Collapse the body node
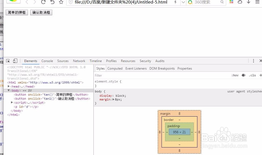This screenshot has width=262, height=155. 9,90
